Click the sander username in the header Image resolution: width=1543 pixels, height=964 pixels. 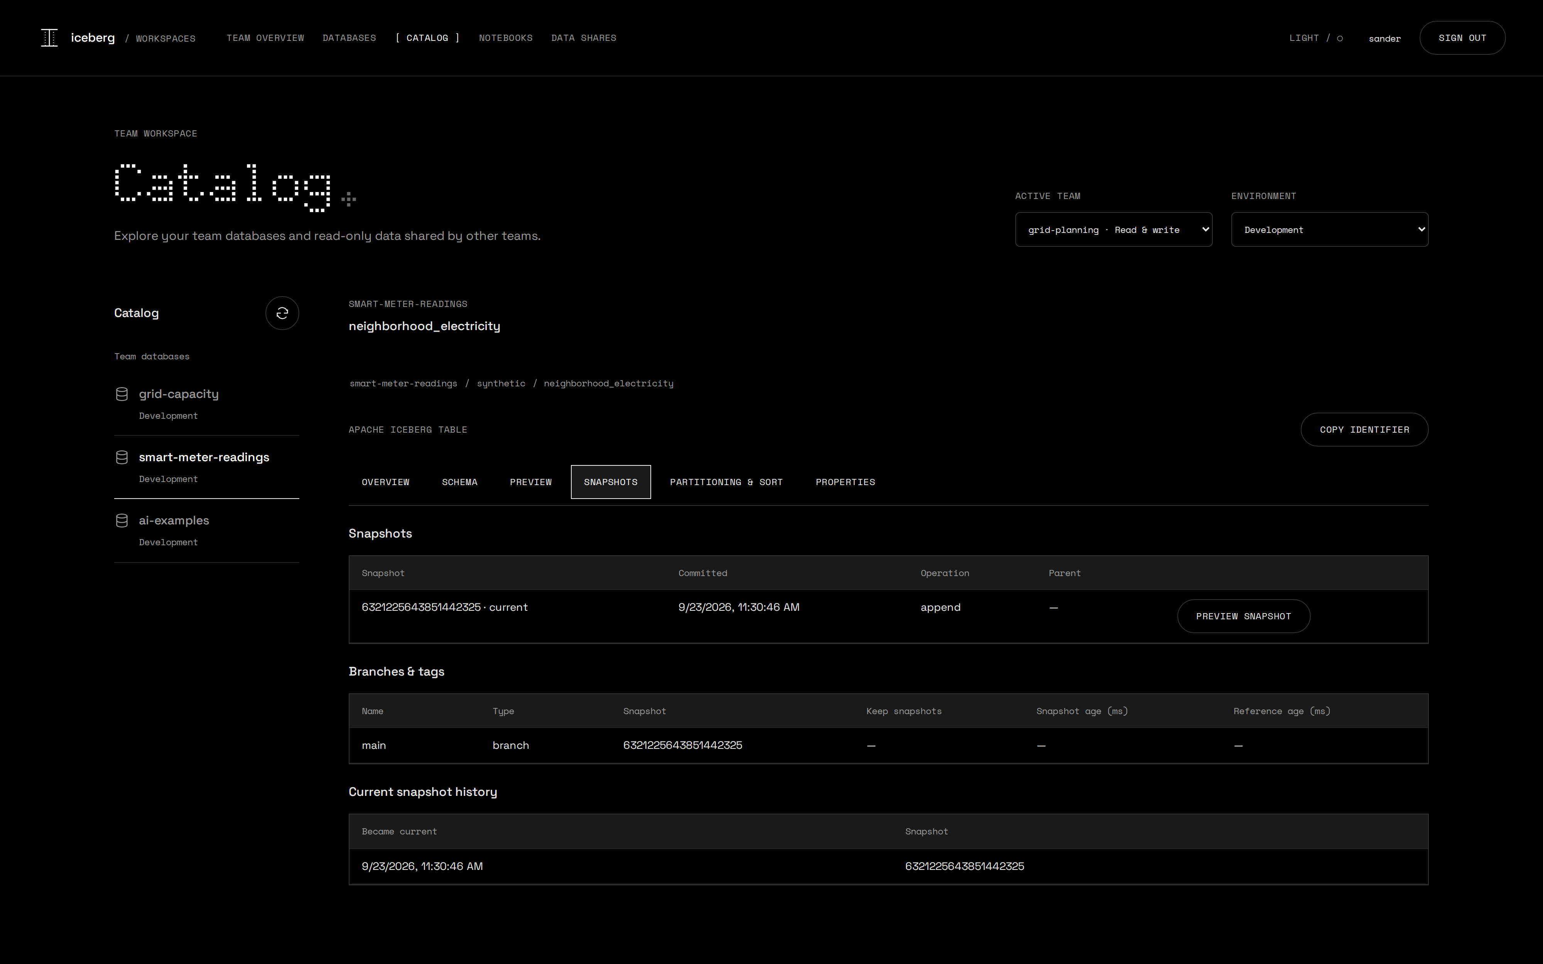click(x=1385, y=39)
